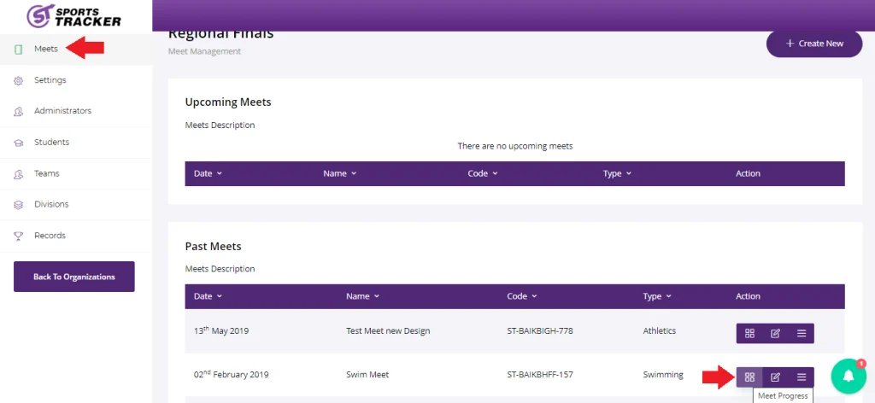Open the Meets sidebar item

(x=45, y=49)
